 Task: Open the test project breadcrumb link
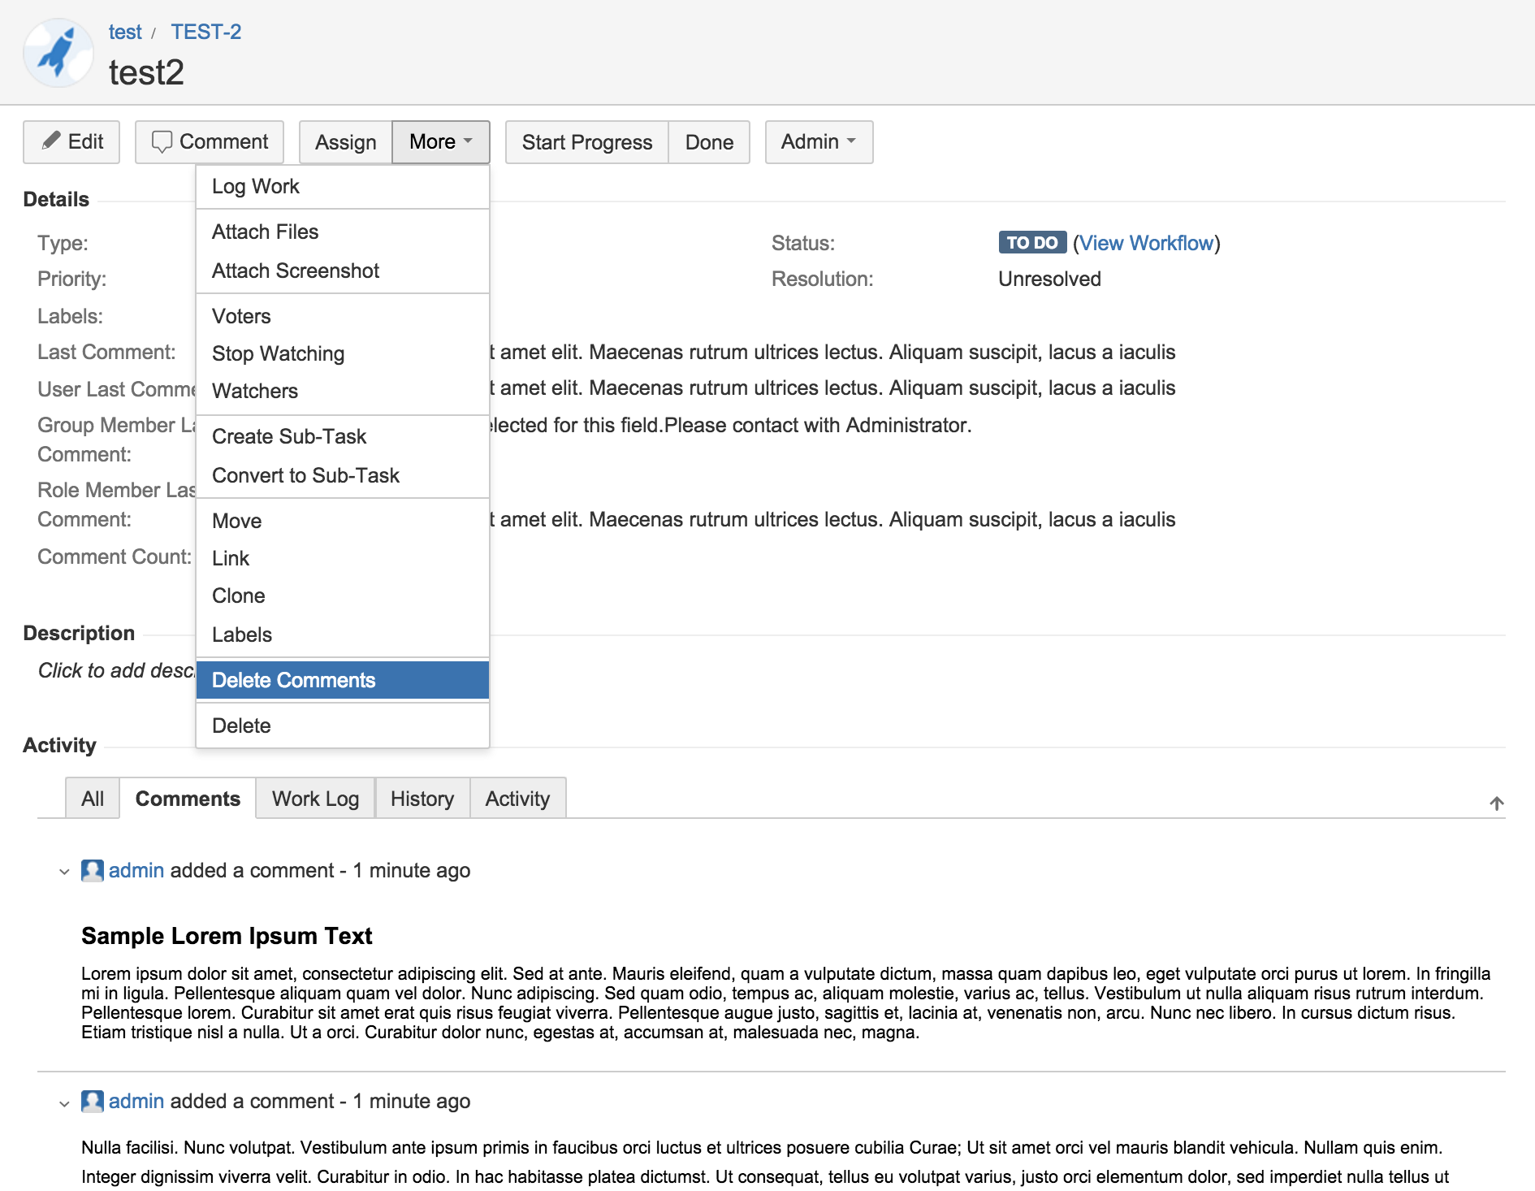click(x=125, y=32)
